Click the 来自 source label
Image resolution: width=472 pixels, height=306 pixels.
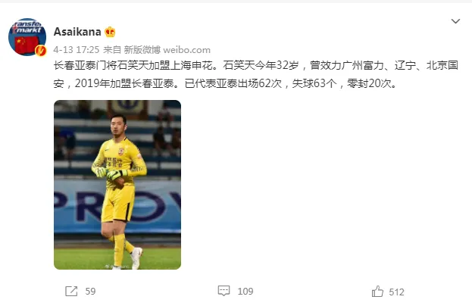(112, 50)
